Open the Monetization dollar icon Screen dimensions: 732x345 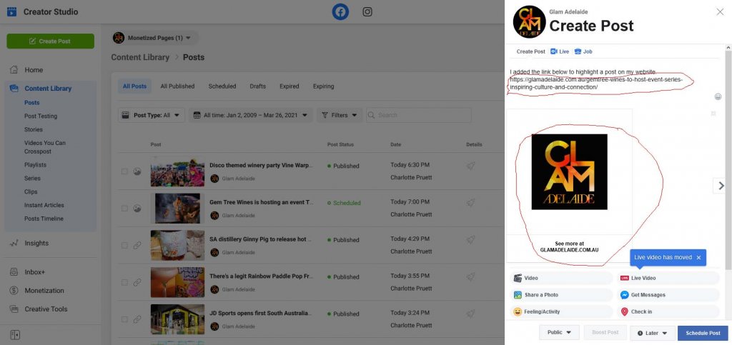click(14, 291)
